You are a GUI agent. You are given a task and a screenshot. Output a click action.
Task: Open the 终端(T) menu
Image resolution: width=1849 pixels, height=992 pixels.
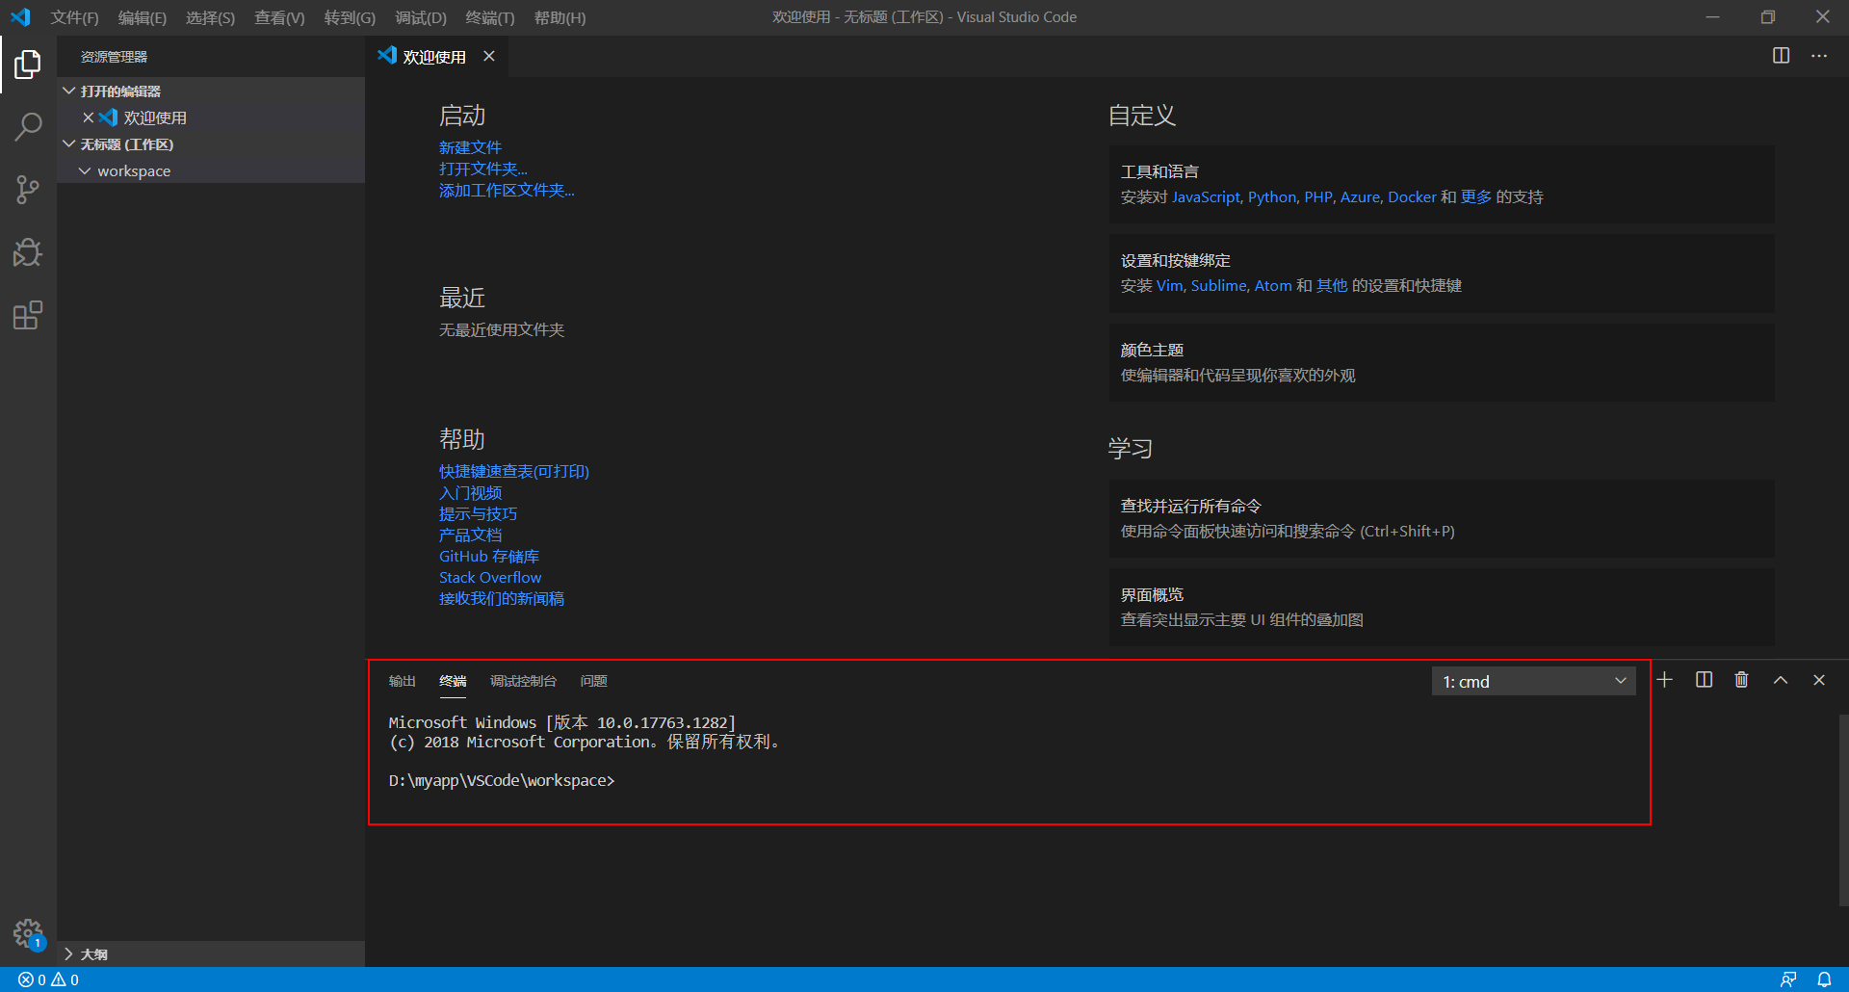pyautogui.click(x=490, y=17)
